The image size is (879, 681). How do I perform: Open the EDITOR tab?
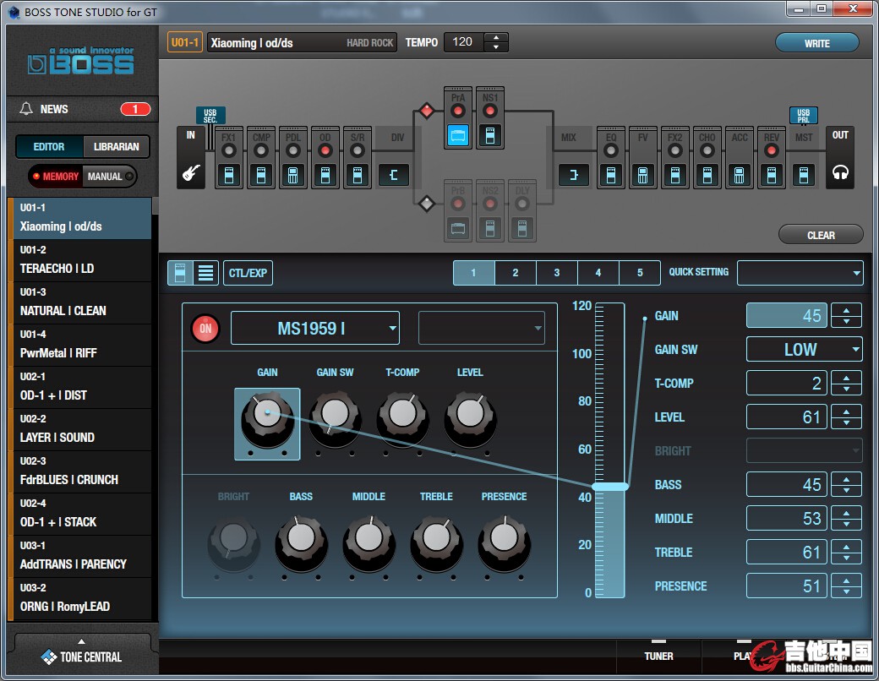pyautogui.click(x=49, y=147)
